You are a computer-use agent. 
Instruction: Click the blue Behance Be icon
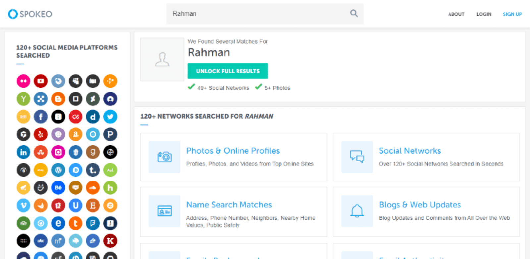(58, 188)
